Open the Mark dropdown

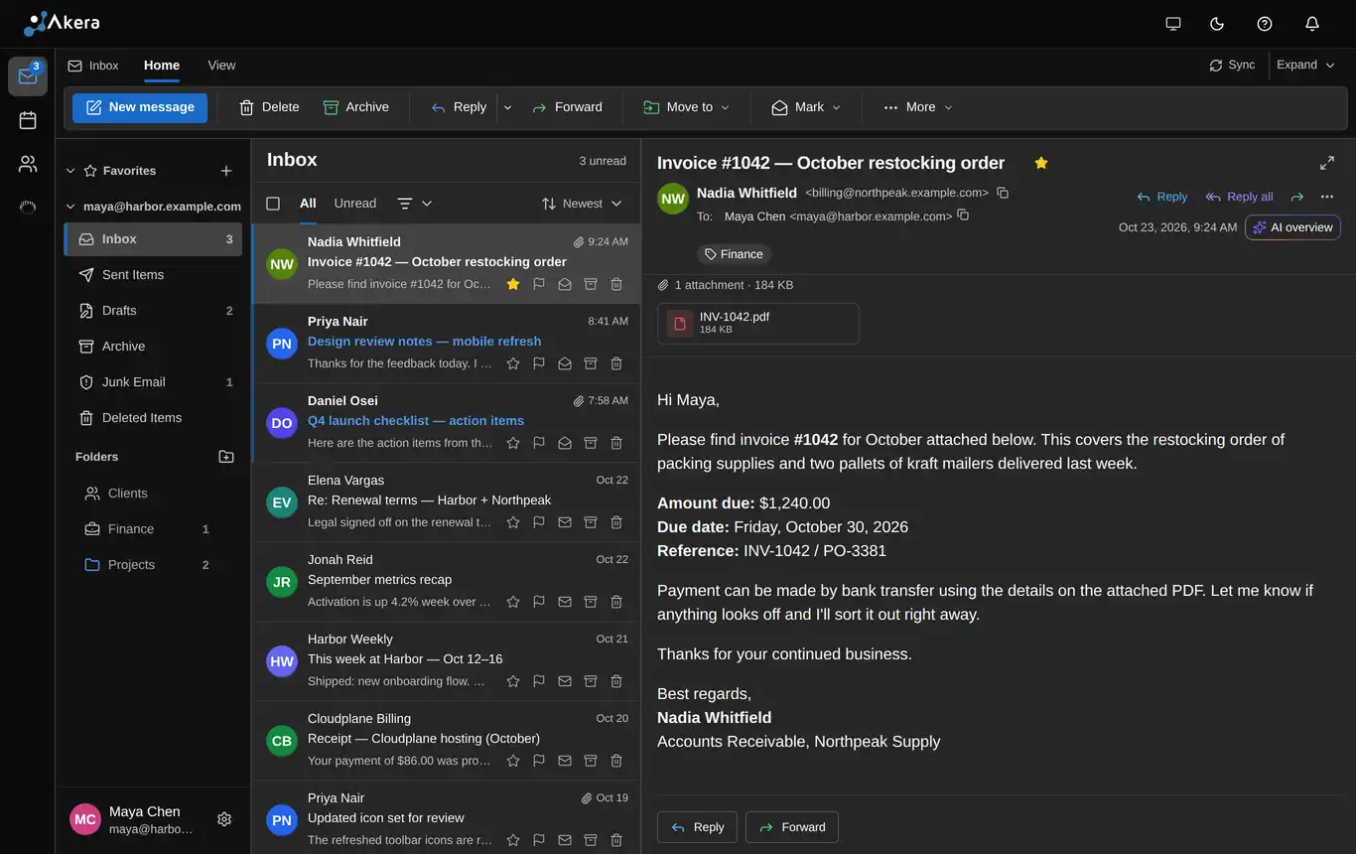(x=806, y=107)
